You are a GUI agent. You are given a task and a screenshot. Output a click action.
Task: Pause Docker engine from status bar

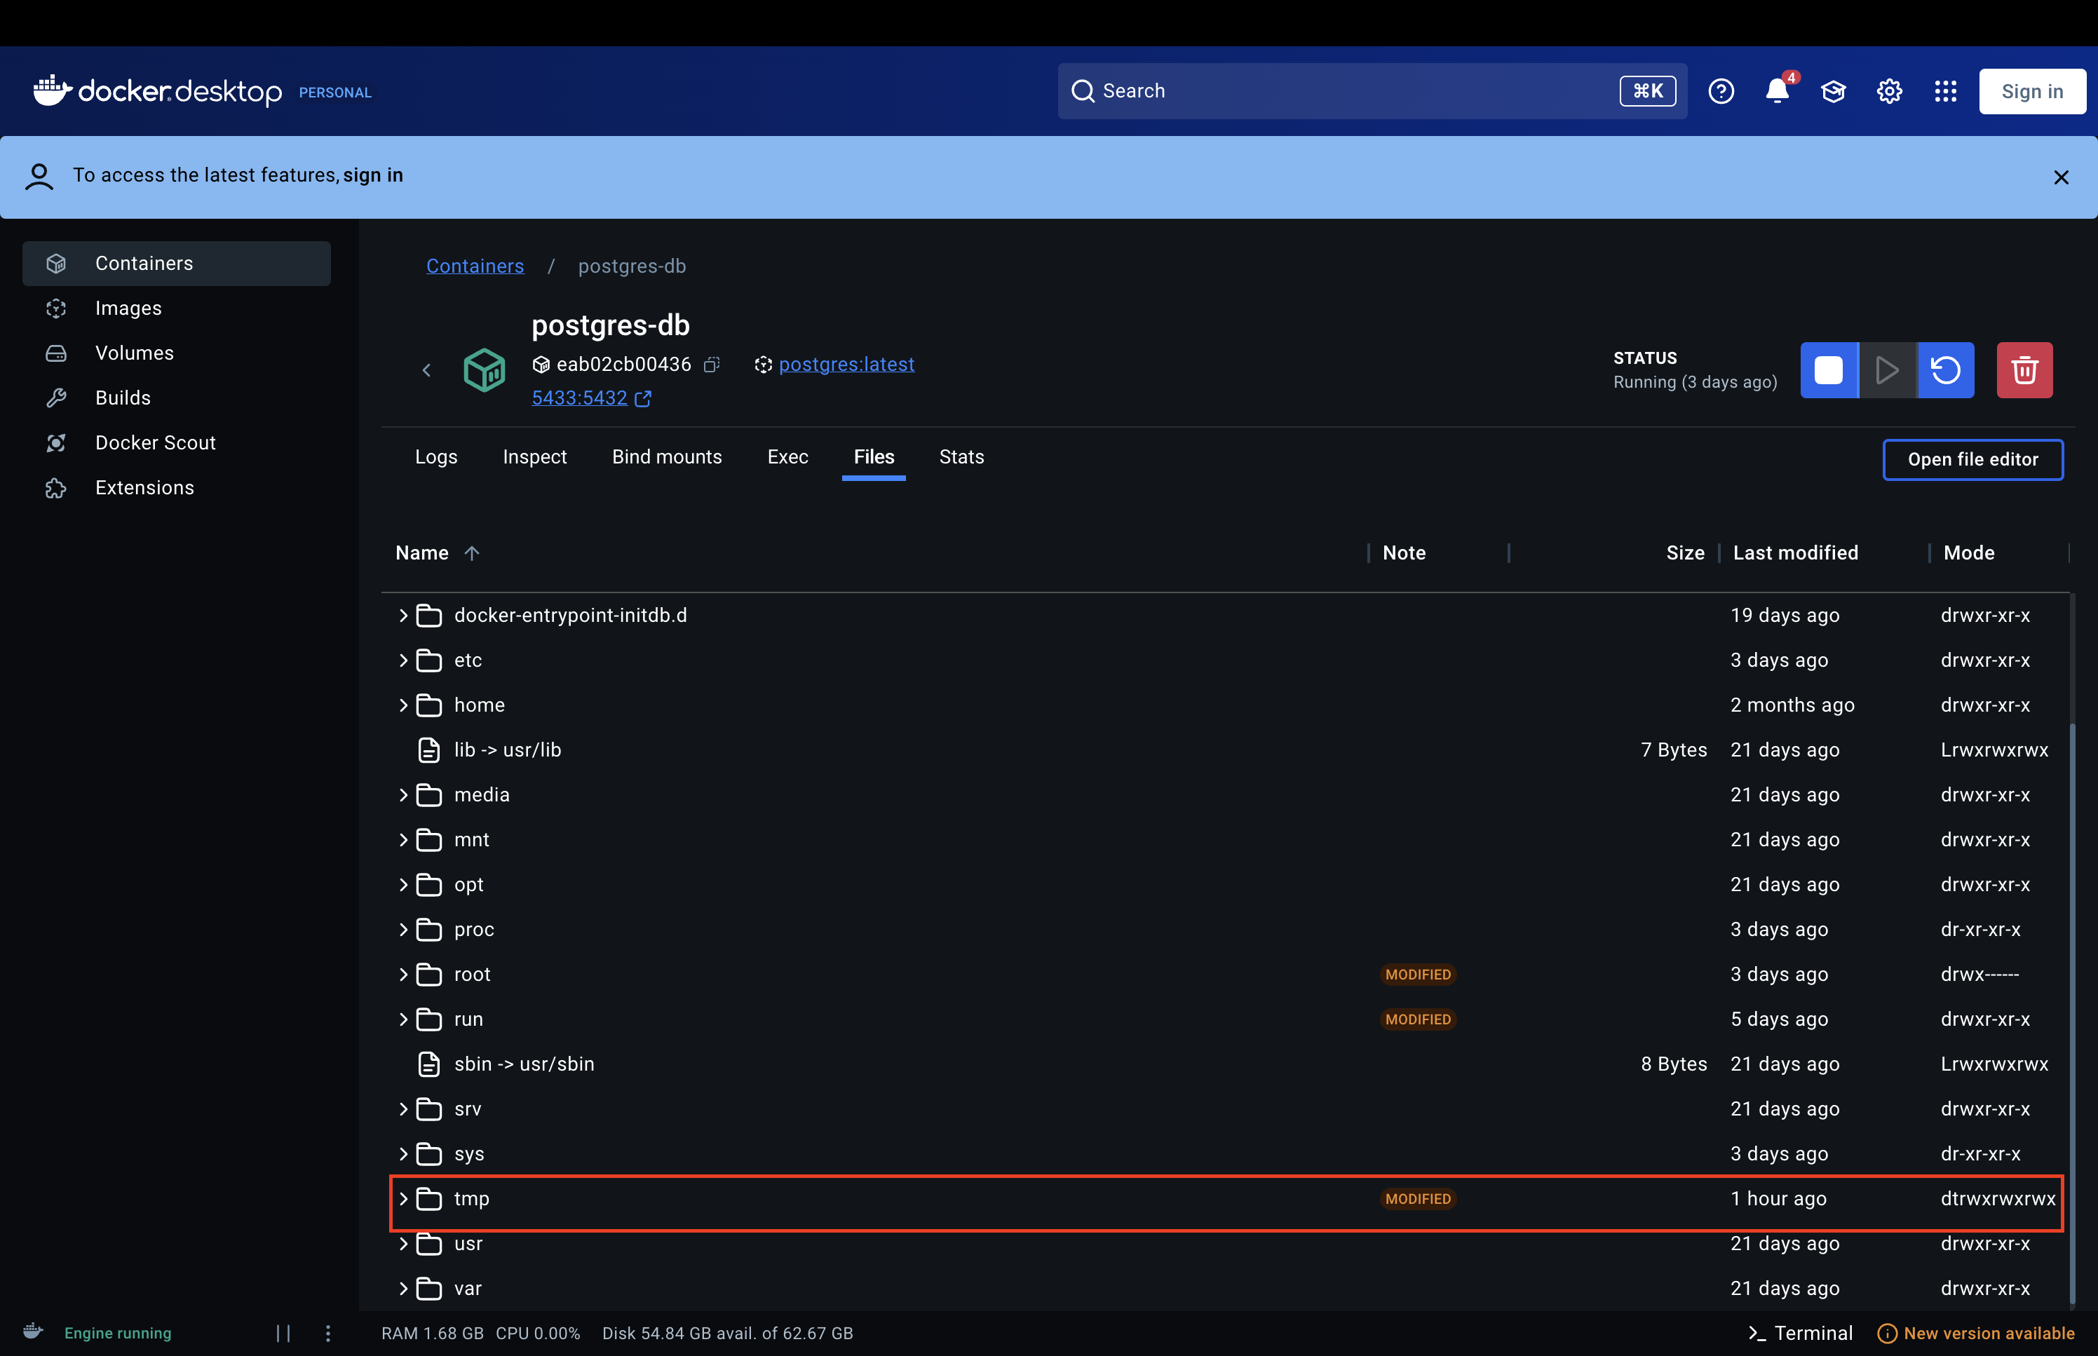click(x=283, y=1333)
